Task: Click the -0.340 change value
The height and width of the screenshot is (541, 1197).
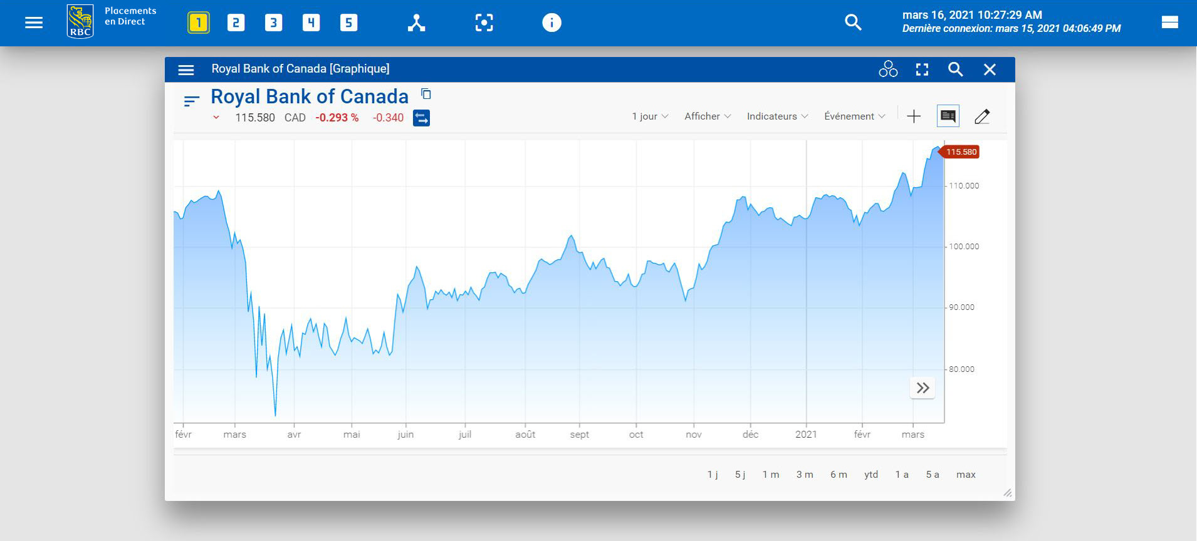Action: click(x=388, y=118)
